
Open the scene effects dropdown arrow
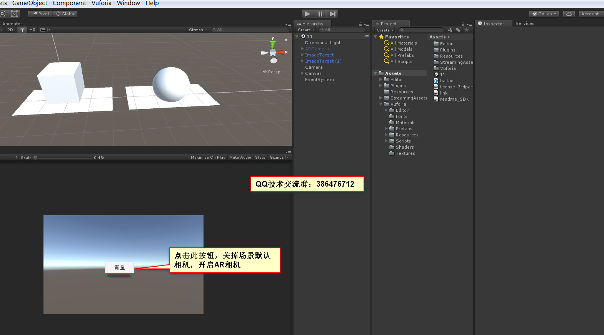[x=49, y=30]
